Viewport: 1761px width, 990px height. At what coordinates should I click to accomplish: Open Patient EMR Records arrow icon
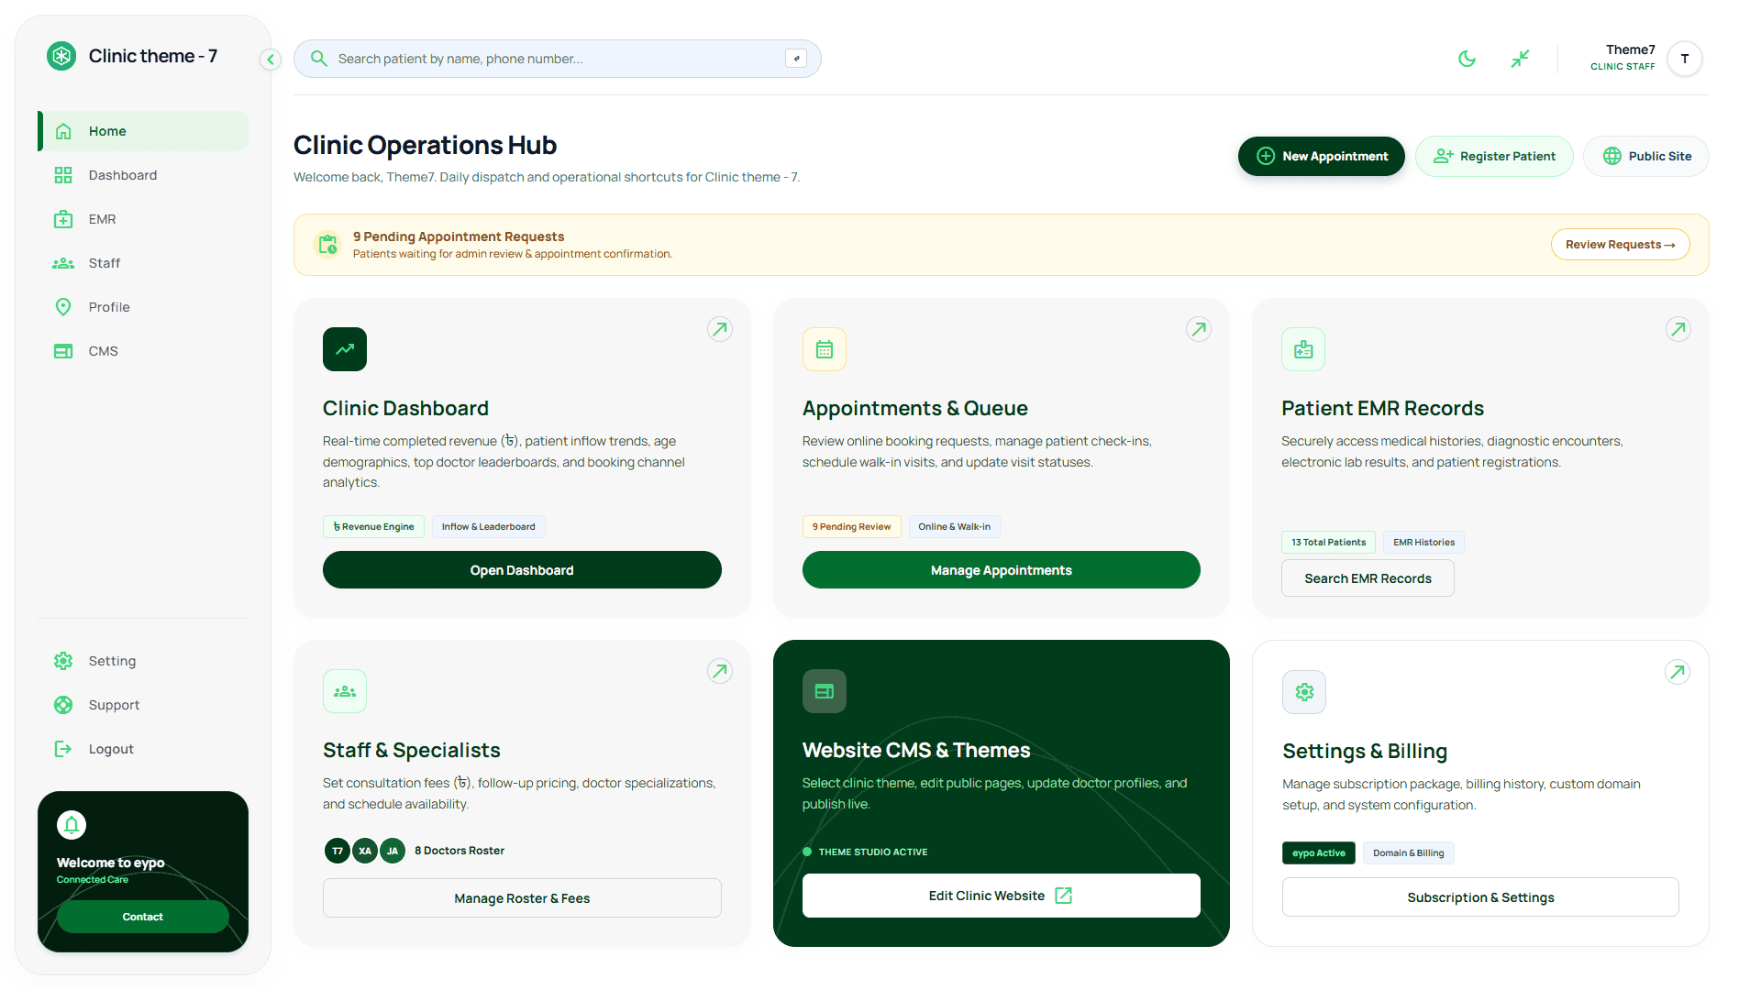pos(1678,329)
